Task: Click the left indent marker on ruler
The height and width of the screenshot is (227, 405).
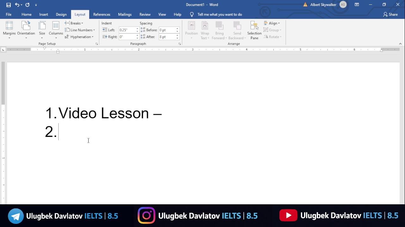Action: click(x=58, y=52)
